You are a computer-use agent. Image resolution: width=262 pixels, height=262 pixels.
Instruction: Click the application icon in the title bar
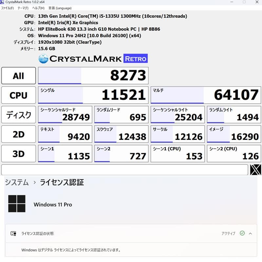(3, 2)
